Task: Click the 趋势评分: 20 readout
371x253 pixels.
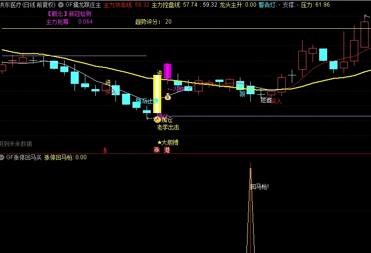Action: pos(153,22)
